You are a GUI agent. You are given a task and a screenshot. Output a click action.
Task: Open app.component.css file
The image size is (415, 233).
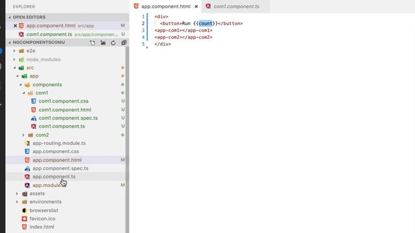pos(56,151)
